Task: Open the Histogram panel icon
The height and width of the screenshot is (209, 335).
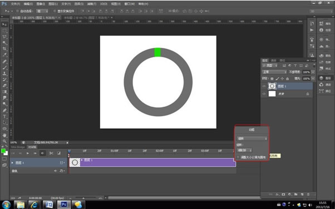Action: point(321,46)
